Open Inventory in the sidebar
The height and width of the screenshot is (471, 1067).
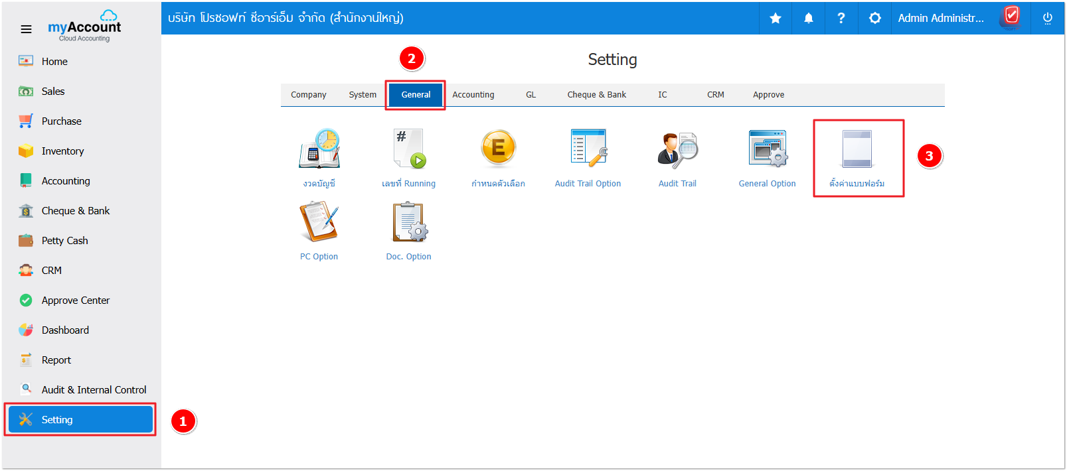62,151
